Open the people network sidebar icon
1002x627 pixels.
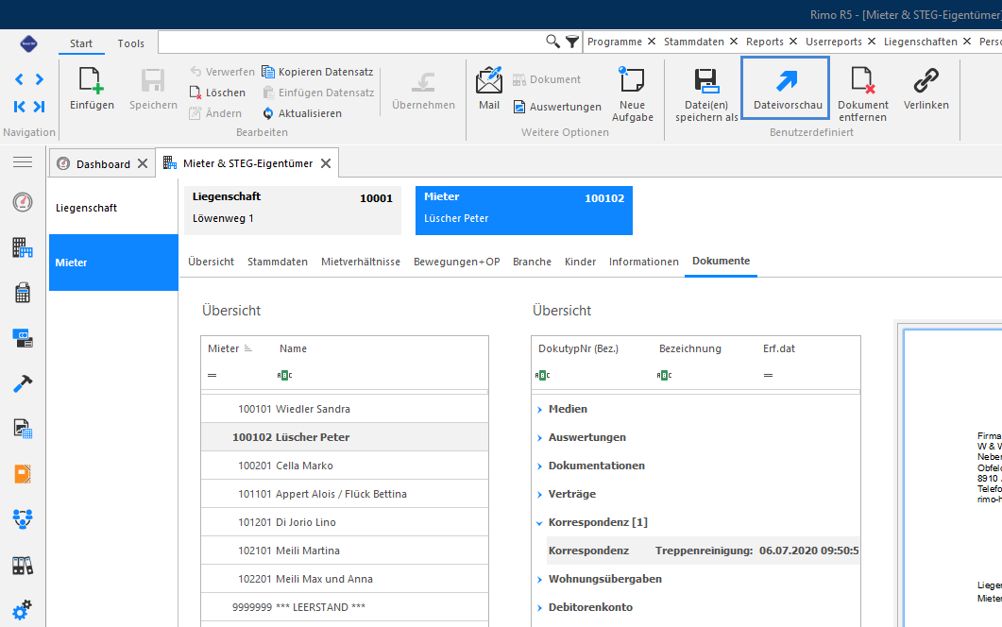pos(23,519)
